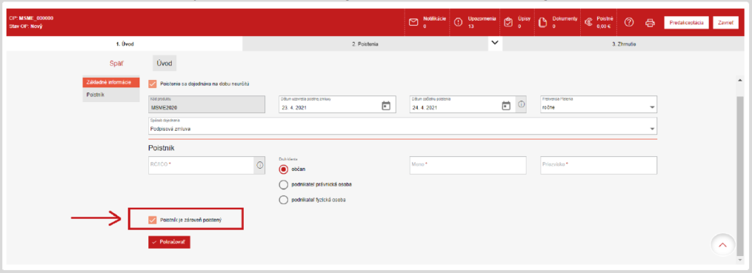The image size is (752, 273).
Task: Open Upozornenia warning icon
Action: pos(458,22)
